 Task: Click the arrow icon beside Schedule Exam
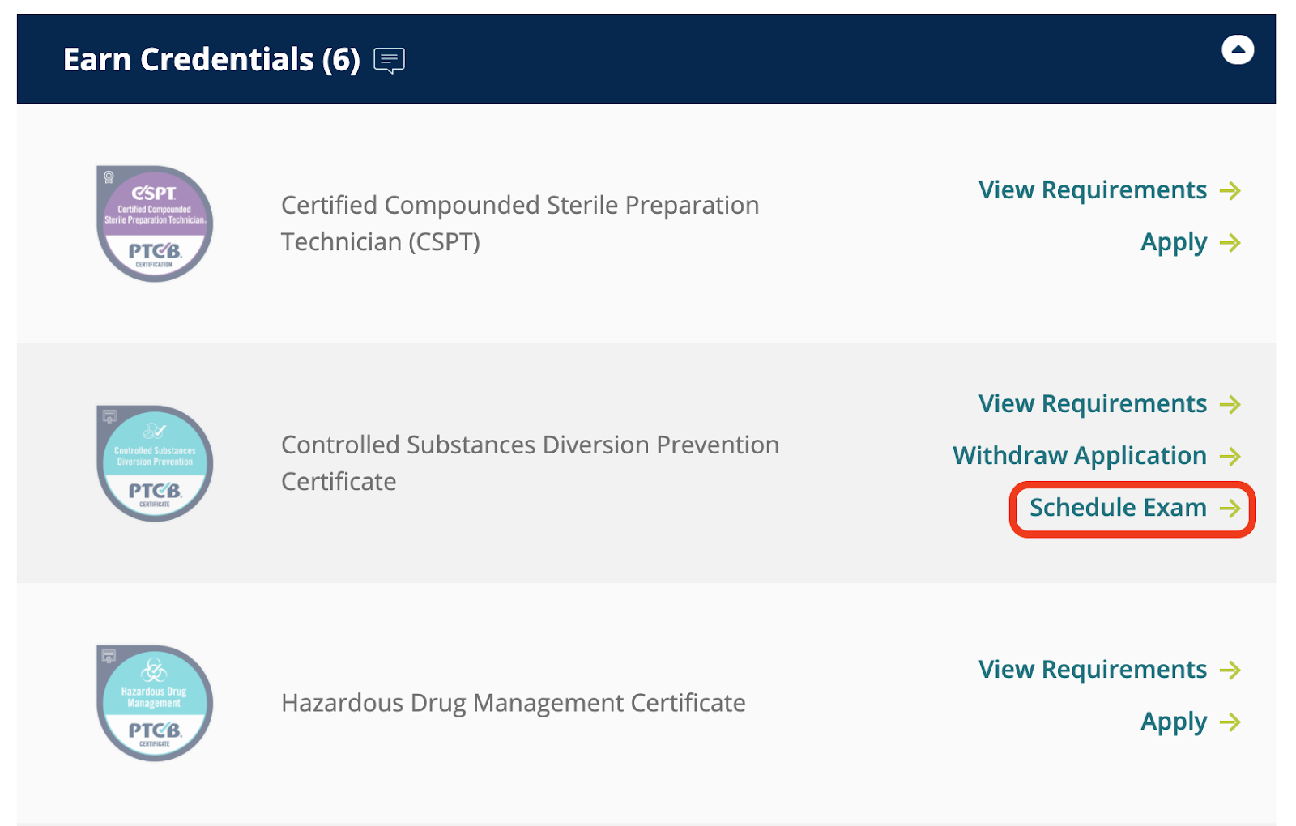[1230, 508]
